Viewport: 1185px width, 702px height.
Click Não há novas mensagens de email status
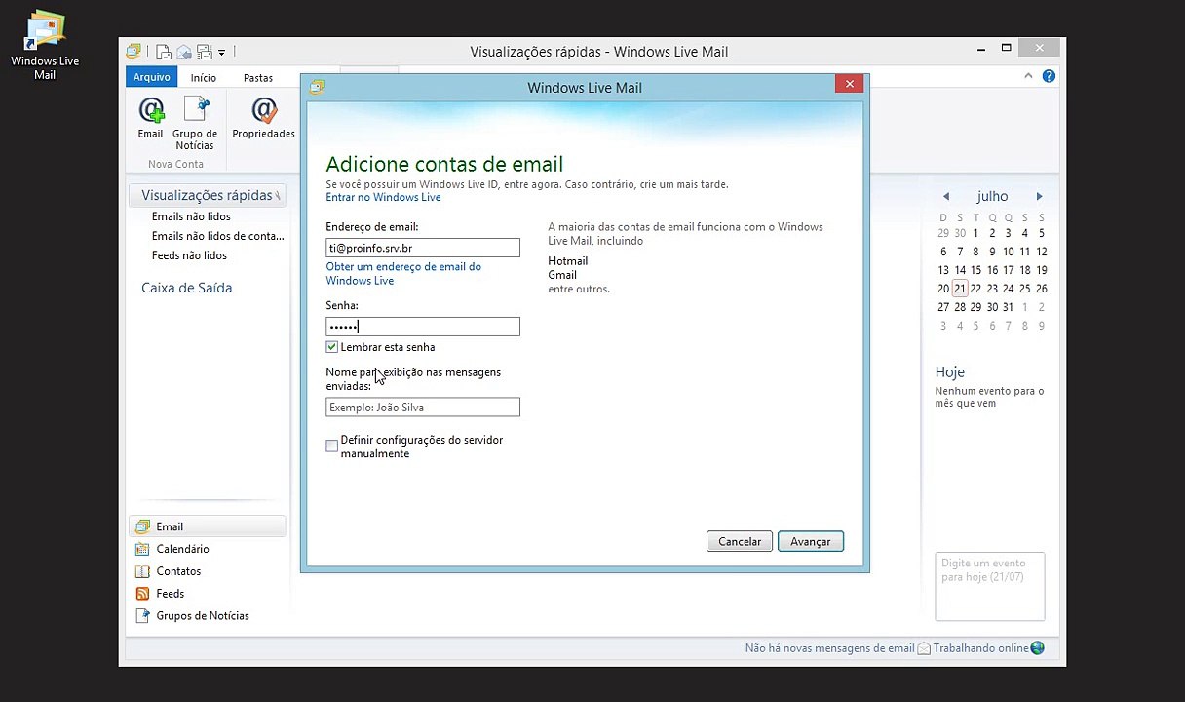[x=829, y=648]
